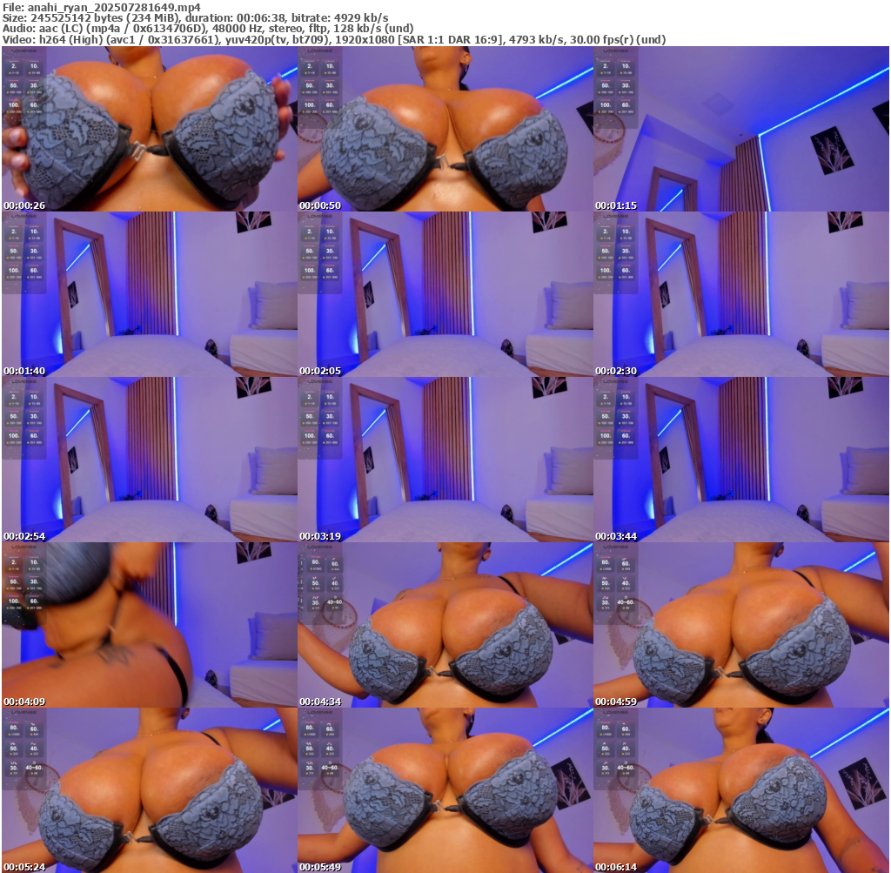The image size is (891, 873).
Task: Pick the thumbnail at 00:03:44
Action: [x=741, y=460]
